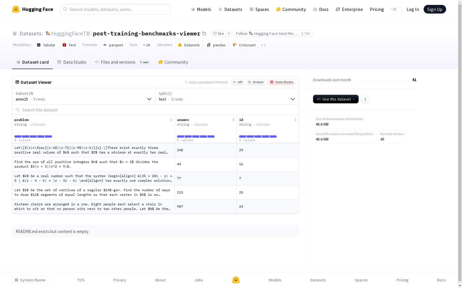Open Files and versions tab

[x=122, y=62]
